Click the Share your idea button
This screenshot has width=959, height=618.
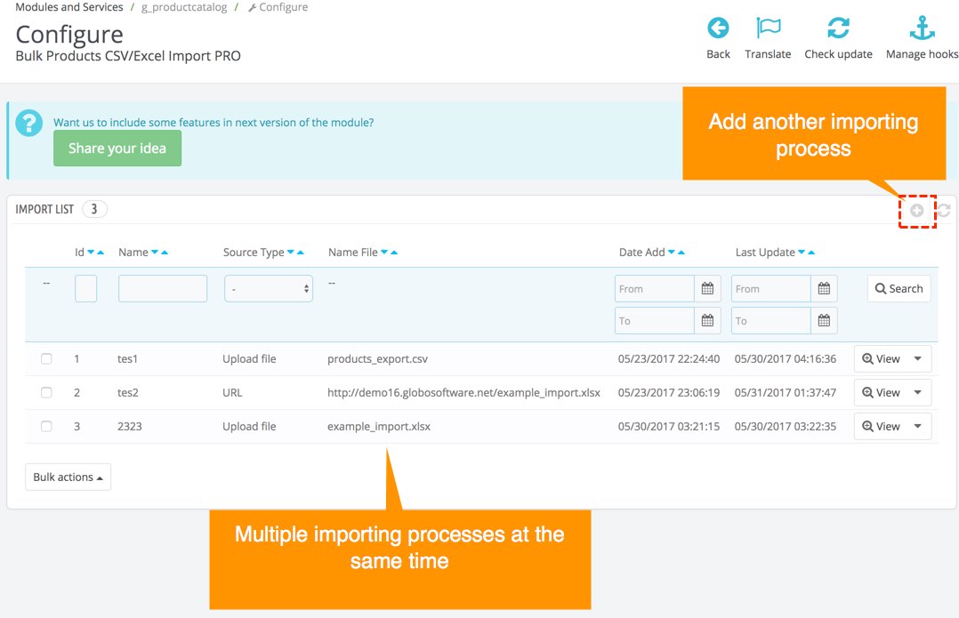(117, 148)
